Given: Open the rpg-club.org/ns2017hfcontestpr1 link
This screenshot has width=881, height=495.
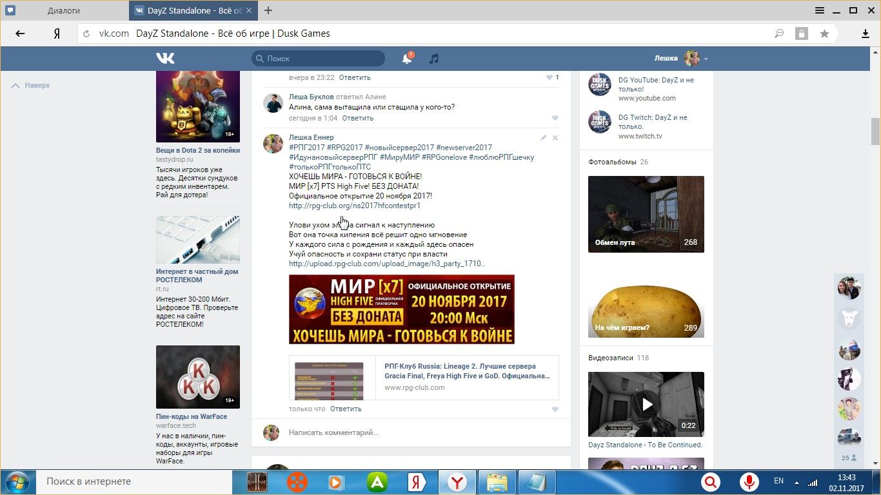Looking at the screenshot, I should click(355, 206).
